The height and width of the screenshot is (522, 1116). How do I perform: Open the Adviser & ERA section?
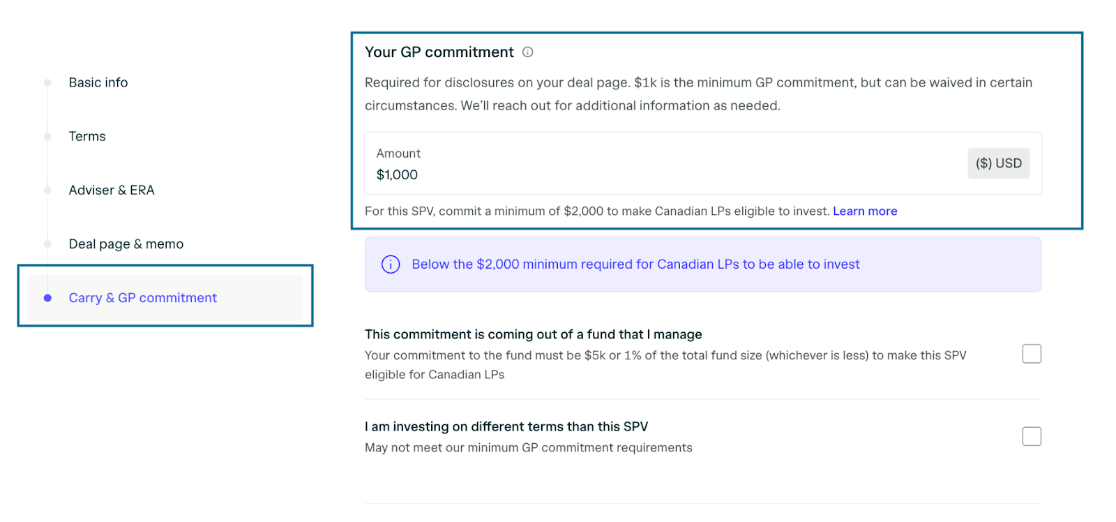pos(112,190)
